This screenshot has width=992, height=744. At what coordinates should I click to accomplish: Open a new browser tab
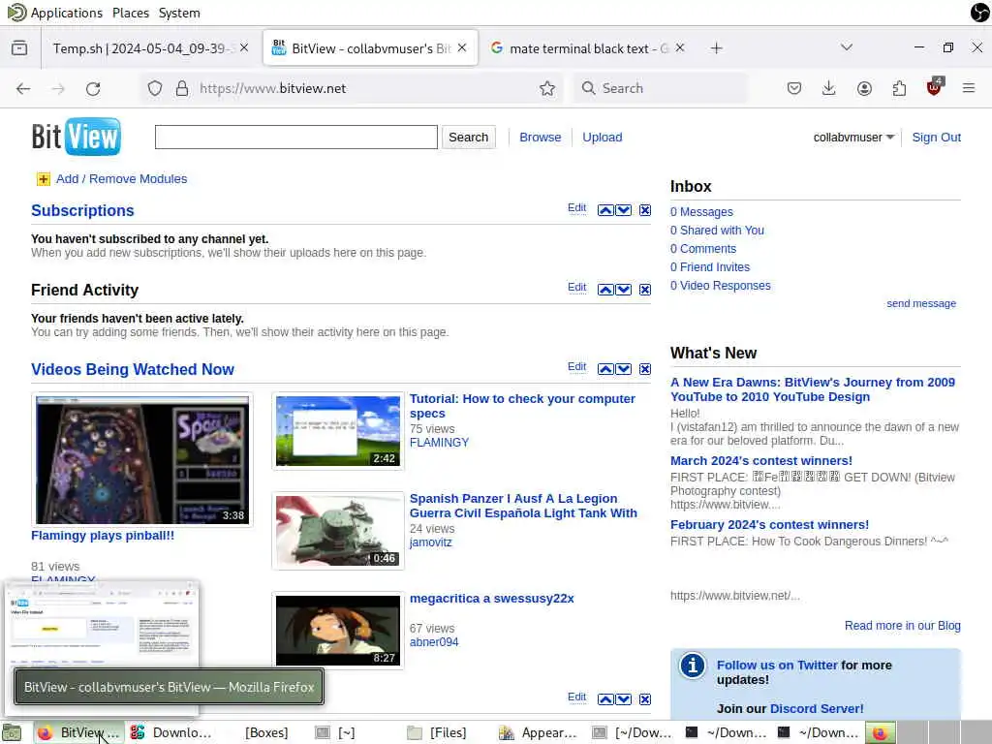(716, 48)
